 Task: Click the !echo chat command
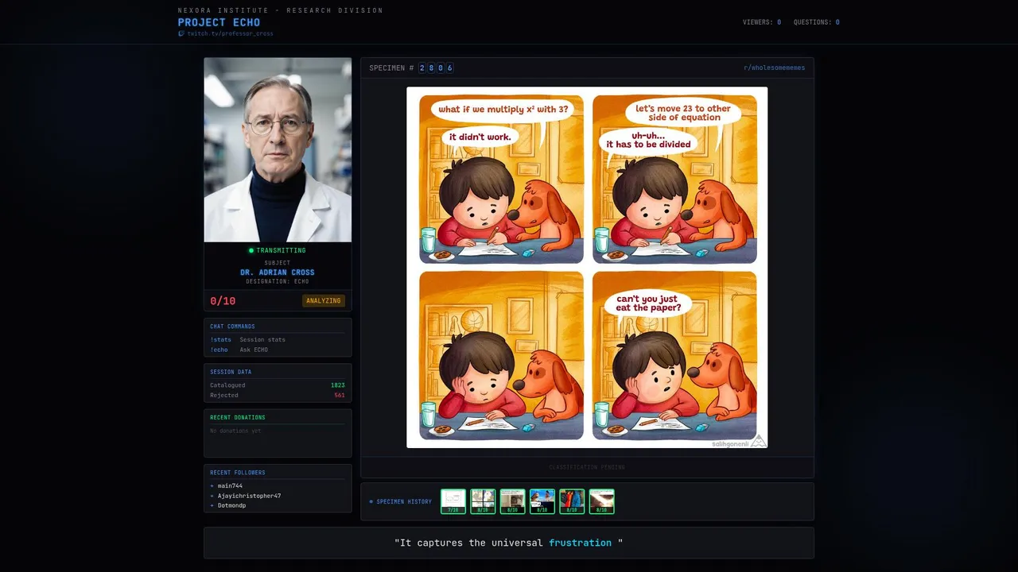[x=219, y=350]
